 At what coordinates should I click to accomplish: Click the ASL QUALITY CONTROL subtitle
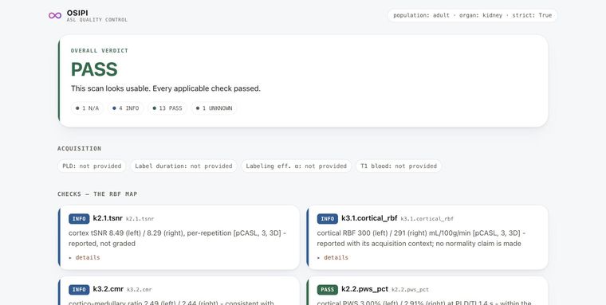(97, 20)
